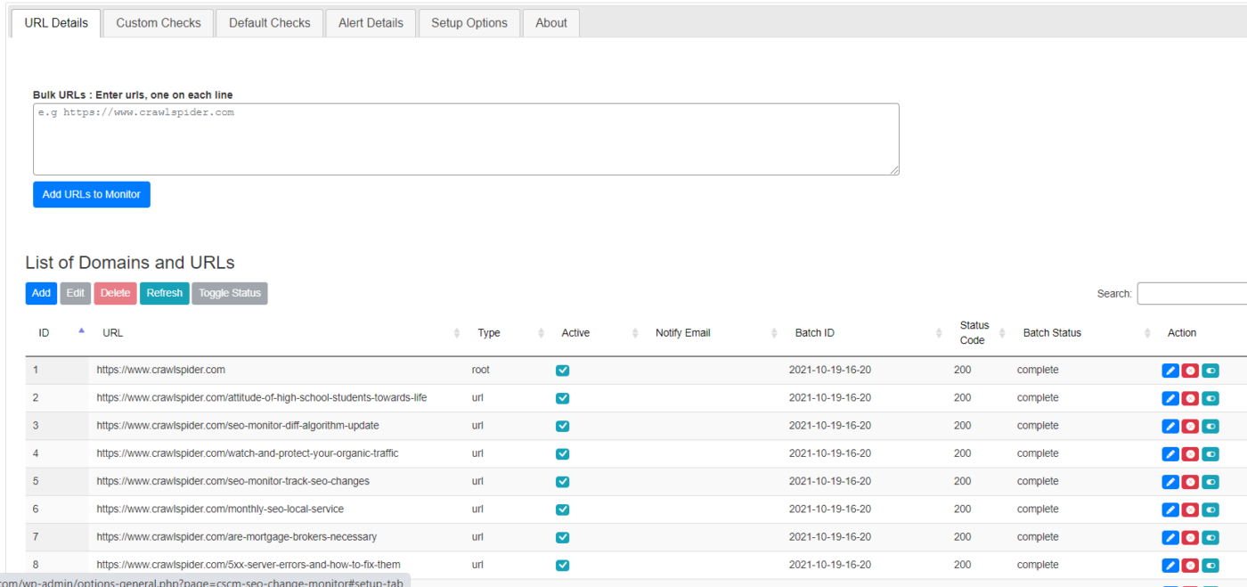Uncheck Active checkbox for seo-monitor-track-seo-changes row
This screenshot has height=587, width=1247.
point(562,482)
